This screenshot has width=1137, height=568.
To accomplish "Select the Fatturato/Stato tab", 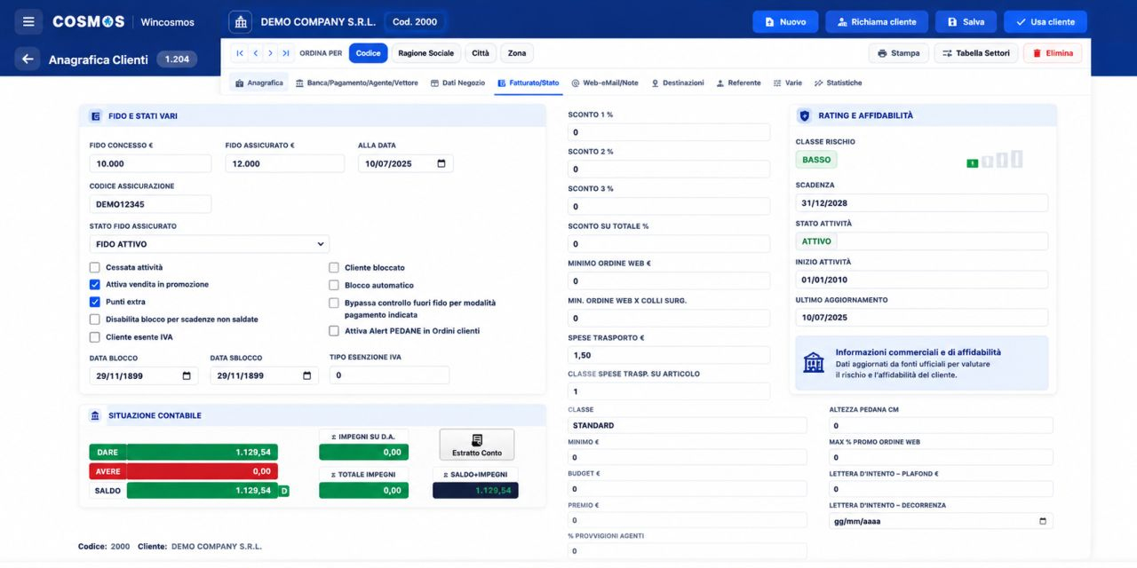I will tap(529, 83).
